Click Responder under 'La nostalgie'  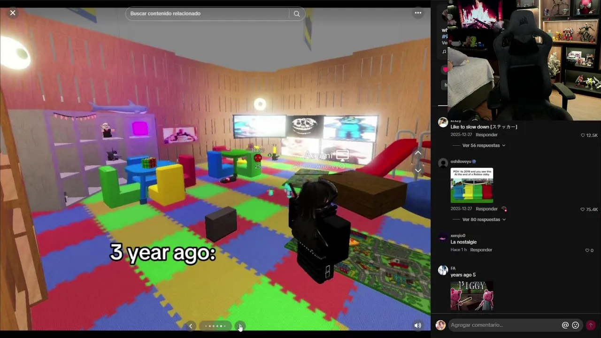[481, 250]
